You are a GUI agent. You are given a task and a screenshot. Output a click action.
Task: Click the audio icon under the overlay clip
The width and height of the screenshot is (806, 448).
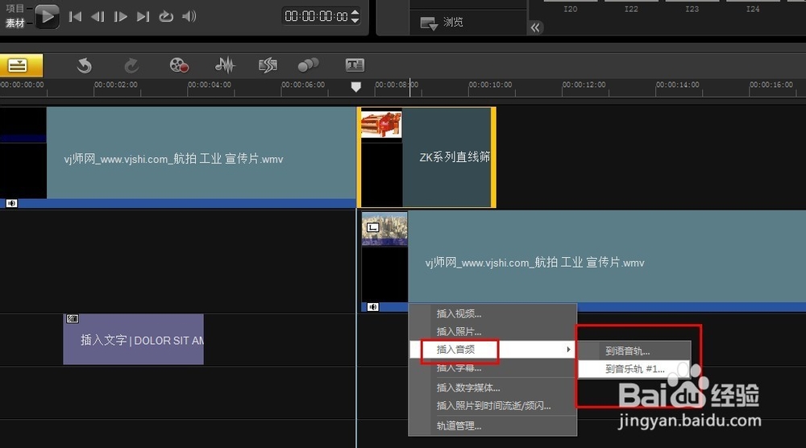pos(373,307)
